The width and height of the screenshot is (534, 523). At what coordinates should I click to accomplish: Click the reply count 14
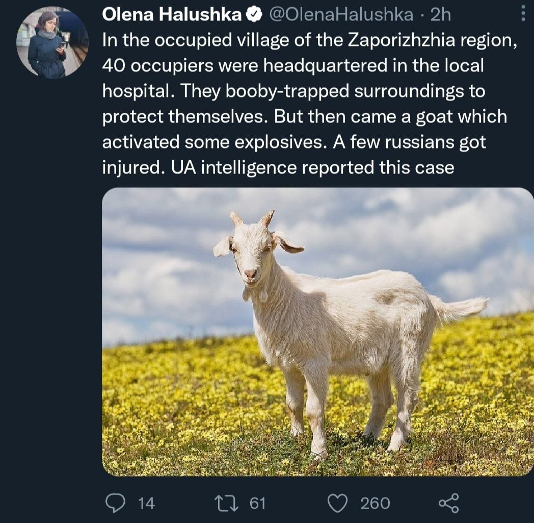coord(146,503)
